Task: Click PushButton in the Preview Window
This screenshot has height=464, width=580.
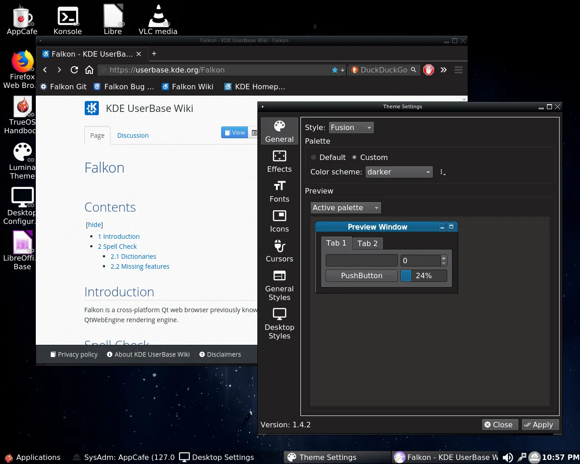Action: click(x=362, y=275)
